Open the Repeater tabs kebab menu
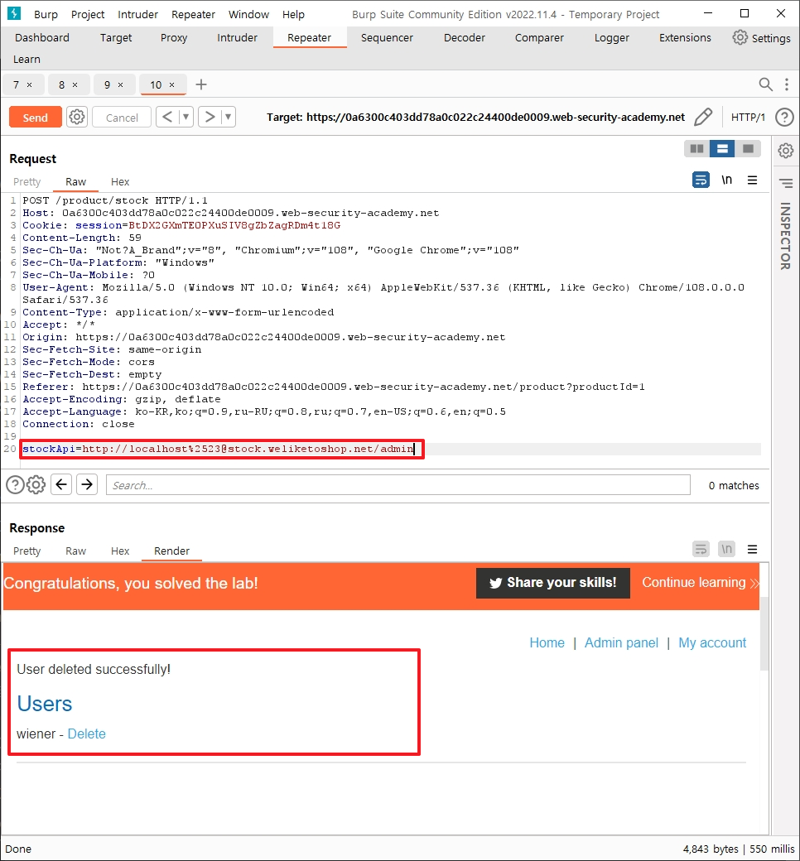The image size is (800, 861). (787, 84)
